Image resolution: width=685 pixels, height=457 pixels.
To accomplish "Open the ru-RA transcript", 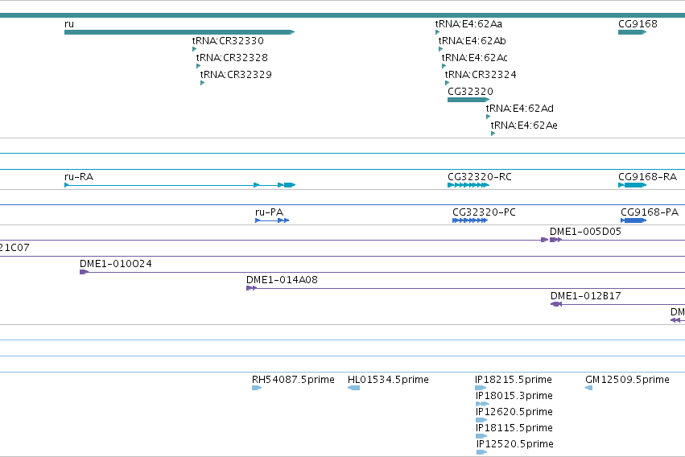I will click(x=180, y=185).
